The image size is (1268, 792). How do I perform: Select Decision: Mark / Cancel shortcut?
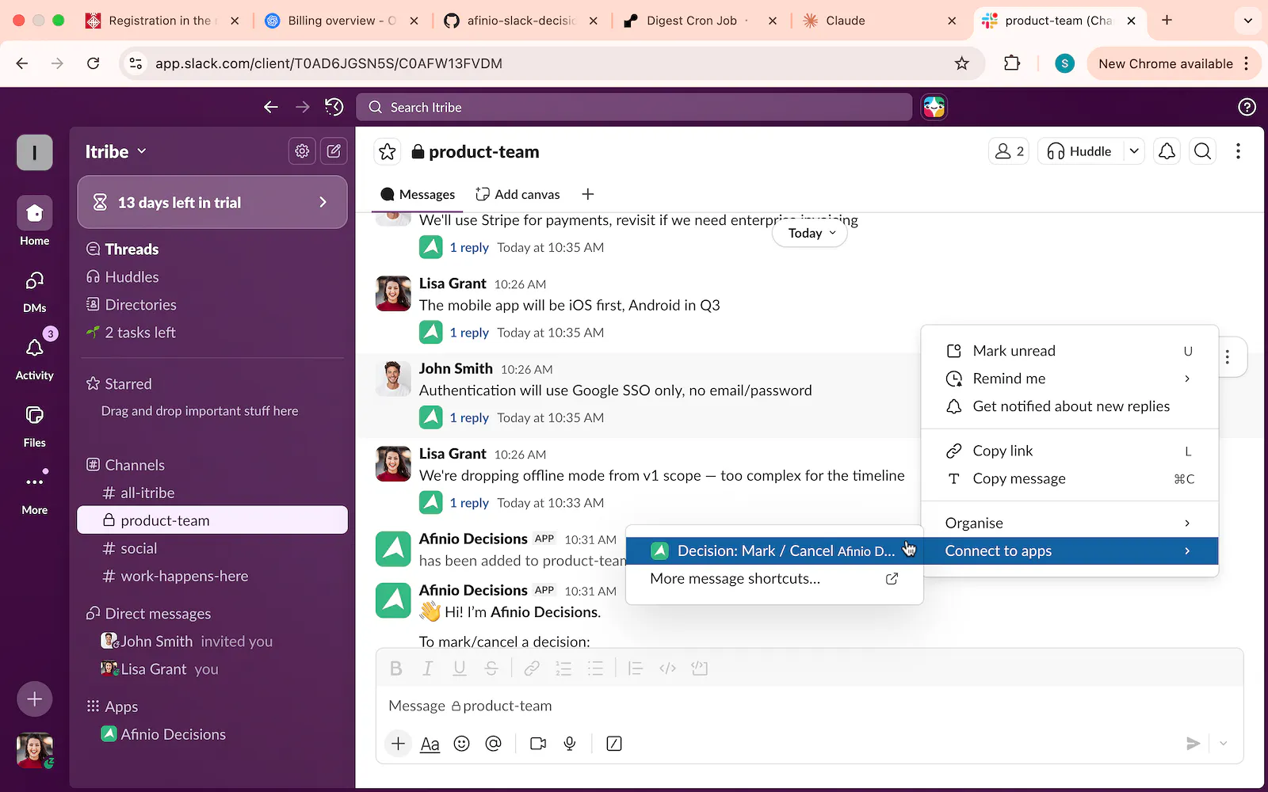(x=774, y=551)
